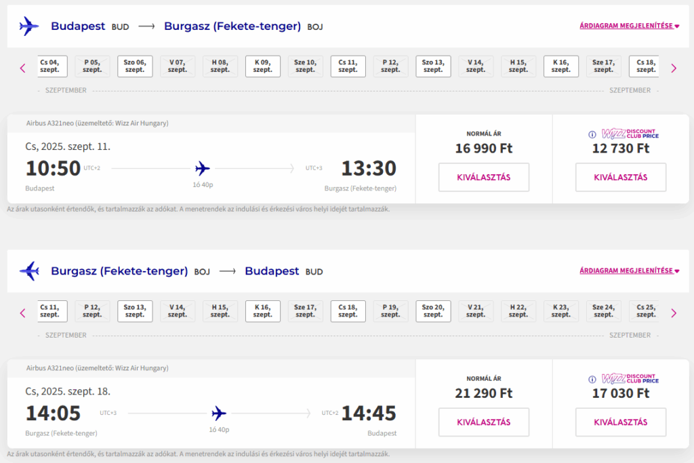Show later return dates with right chevron
This screenshot has height=463, width=694.
click(x=674, y=313)
